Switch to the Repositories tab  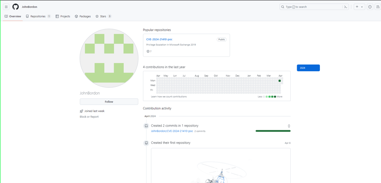[38, 16]
